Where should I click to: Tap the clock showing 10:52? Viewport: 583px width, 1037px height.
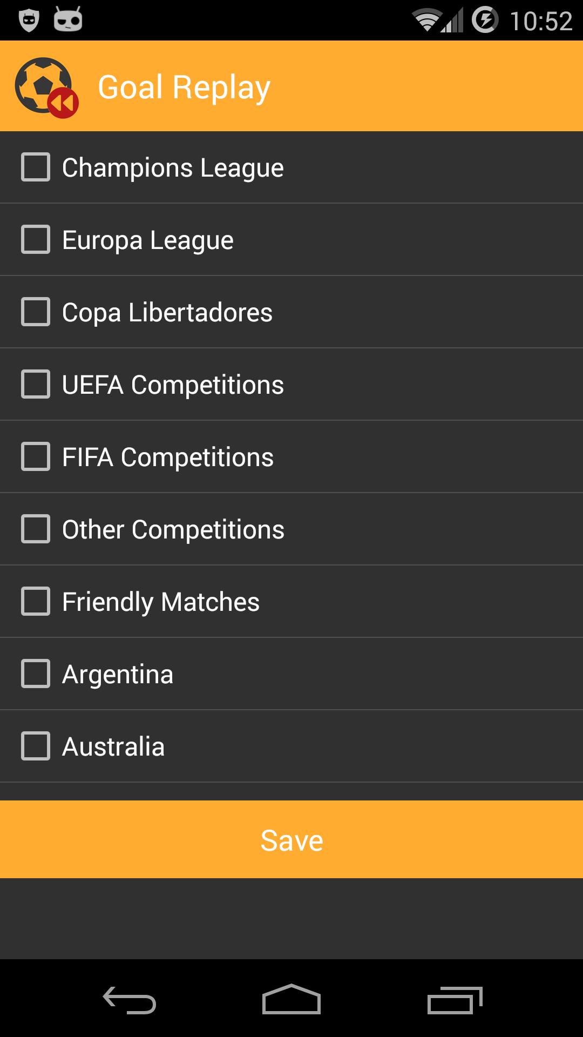point(541,22)
